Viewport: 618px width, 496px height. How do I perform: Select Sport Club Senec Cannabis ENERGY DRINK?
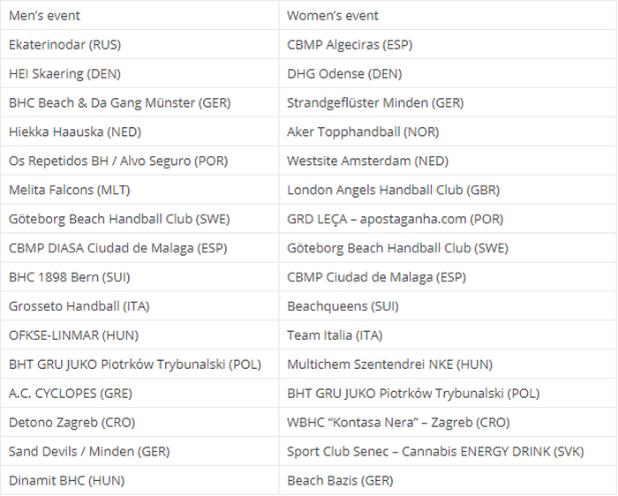[435, 452]
